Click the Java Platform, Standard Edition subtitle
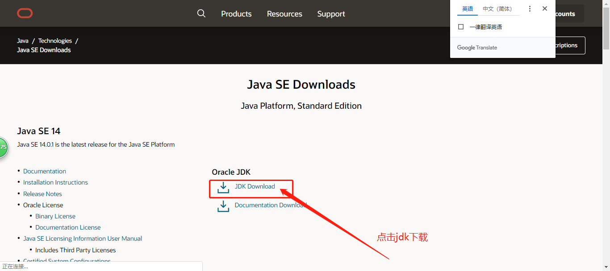Viewport: 610px width, 271px height. coord(301,106)
